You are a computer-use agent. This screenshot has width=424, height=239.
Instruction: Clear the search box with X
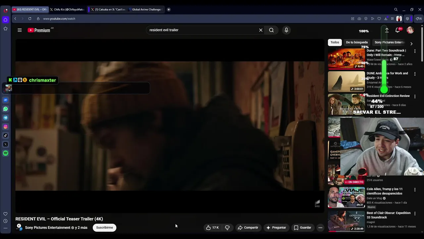pos(261,30)
